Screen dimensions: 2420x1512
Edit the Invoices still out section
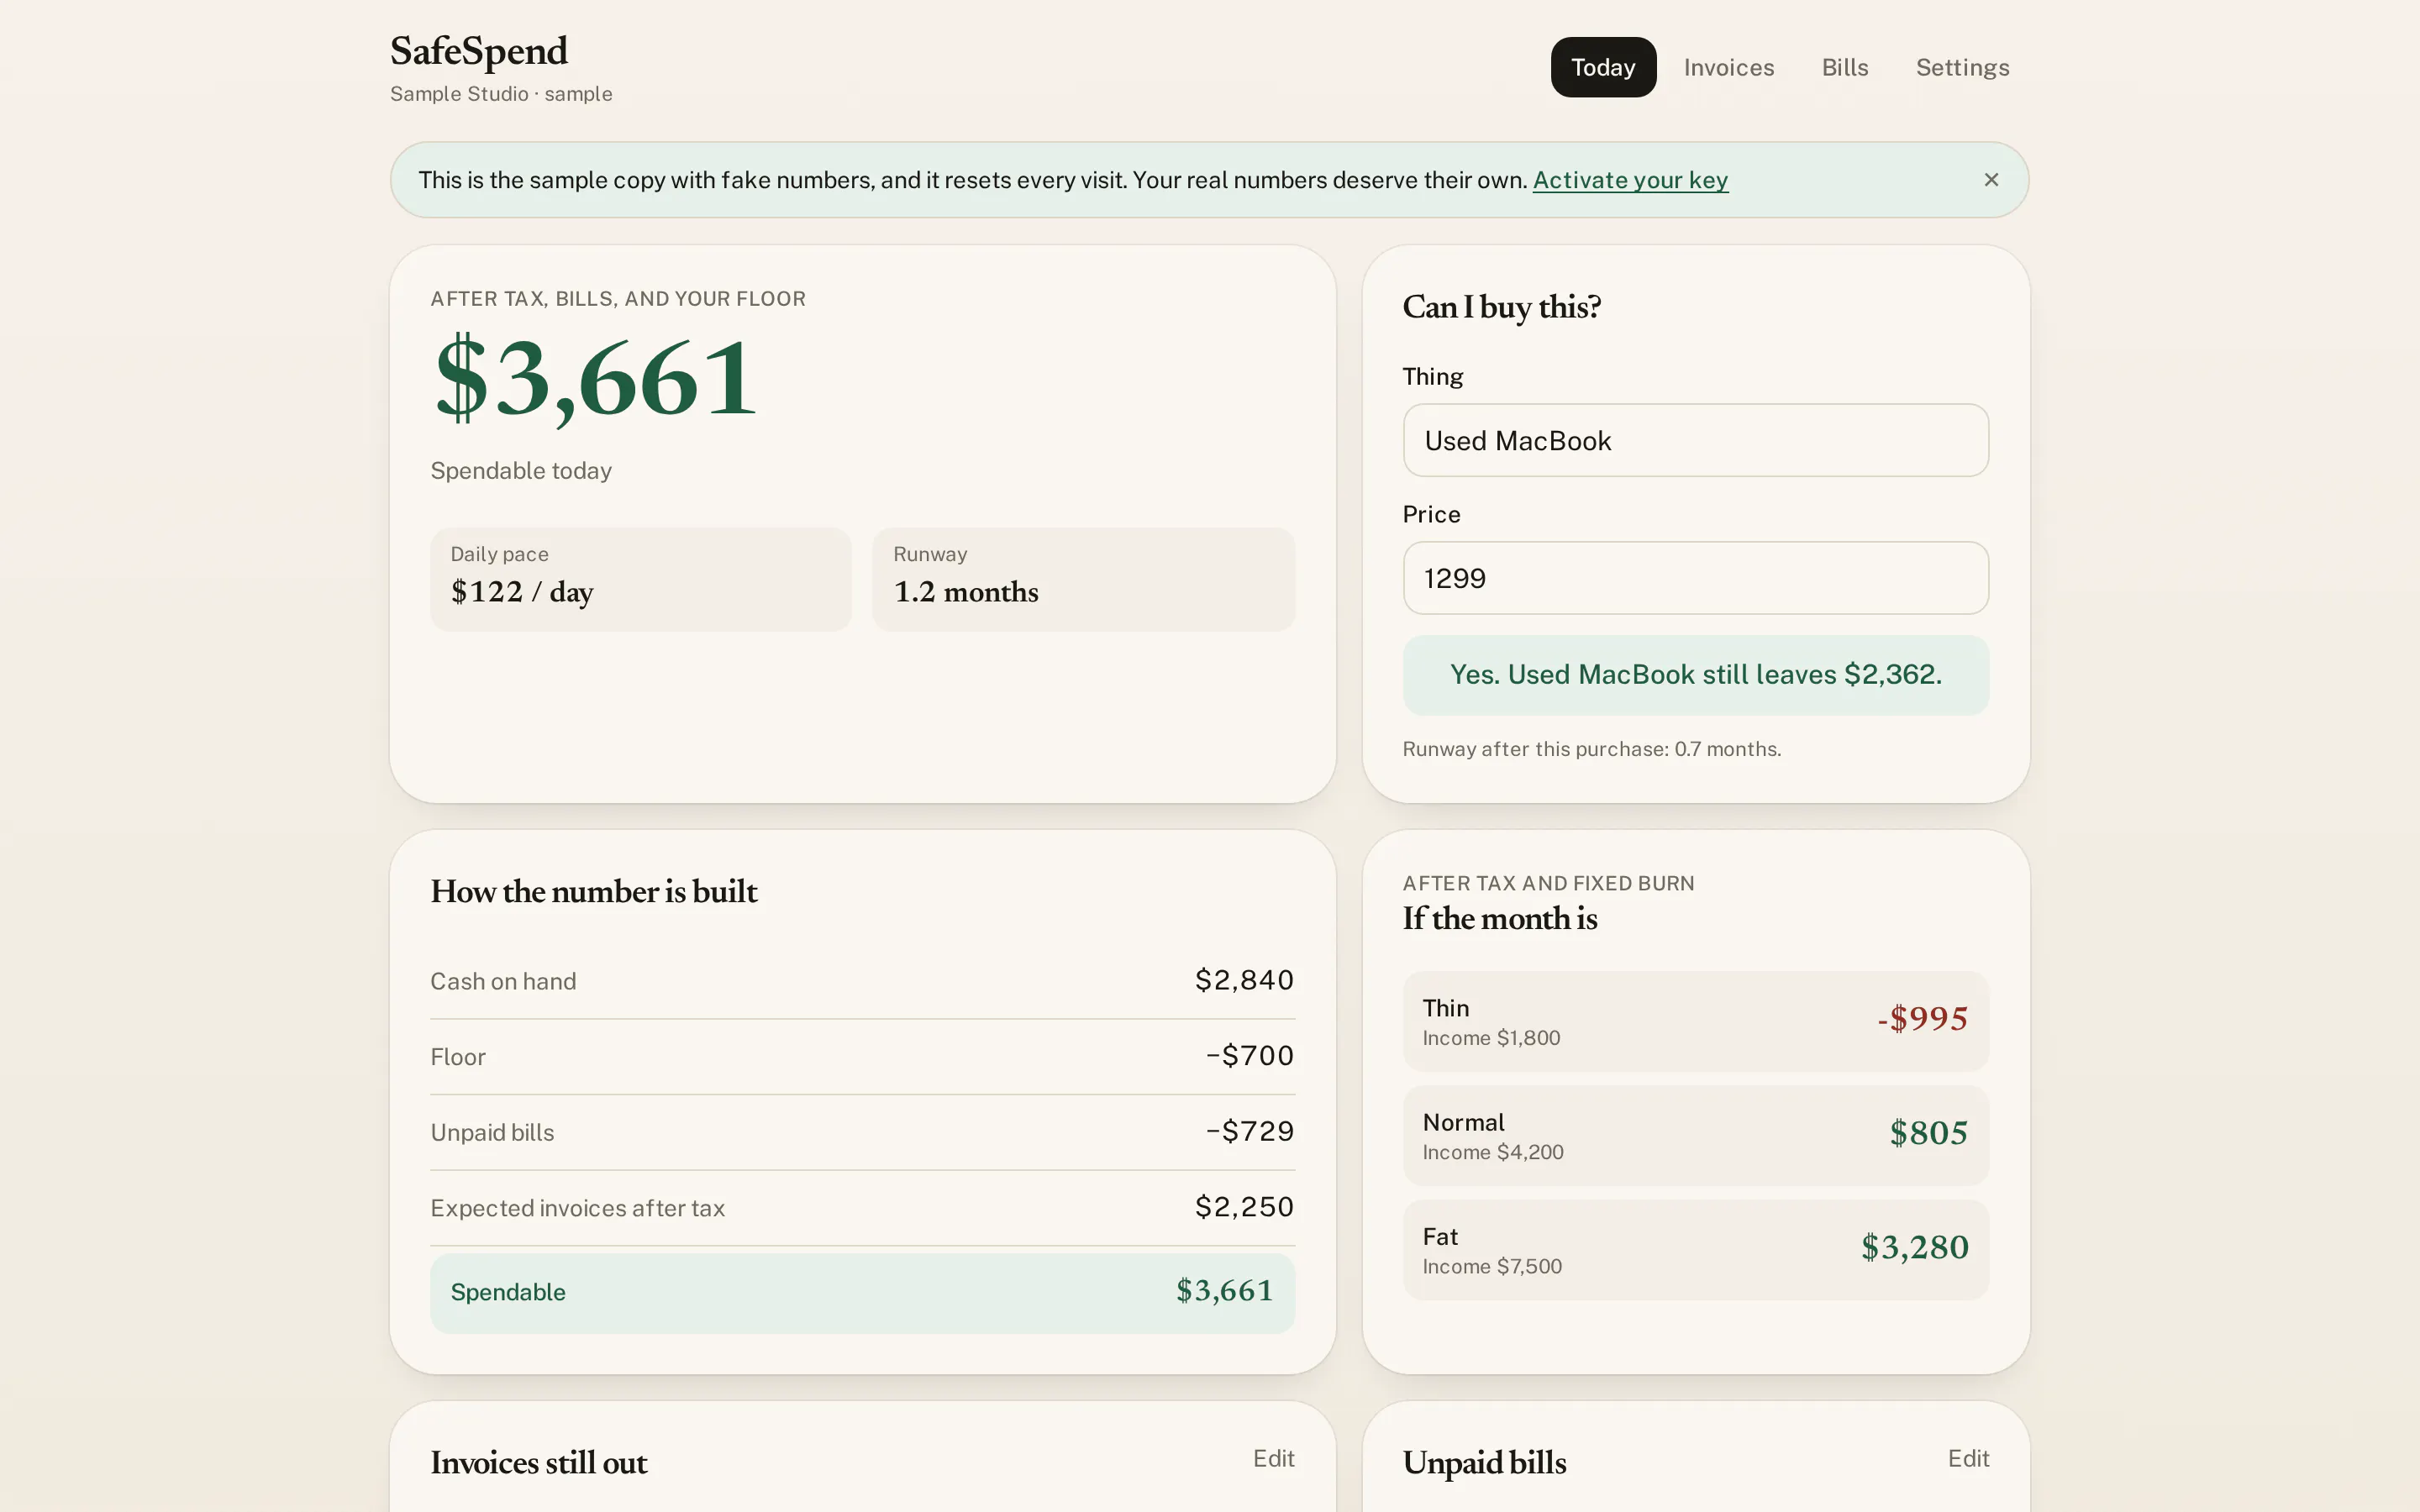(x=1273, y=1459)
